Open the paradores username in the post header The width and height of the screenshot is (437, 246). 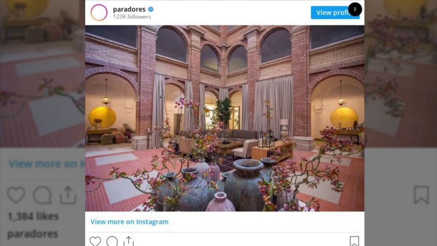coord(129,9)
